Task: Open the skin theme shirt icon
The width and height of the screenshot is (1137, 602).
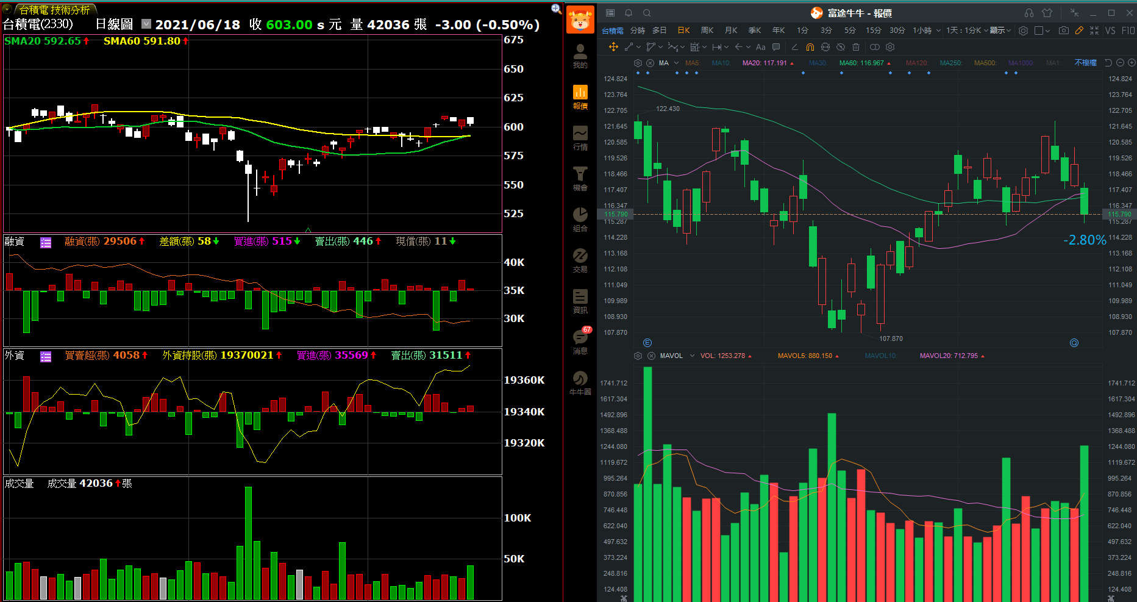Action: coord(1047,13)
